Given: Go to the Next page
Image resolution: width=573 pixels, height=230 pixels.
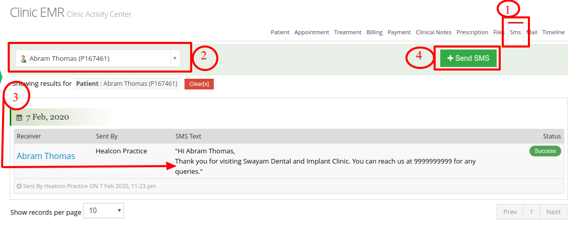Looking at the screenshot, I should 553,212.
